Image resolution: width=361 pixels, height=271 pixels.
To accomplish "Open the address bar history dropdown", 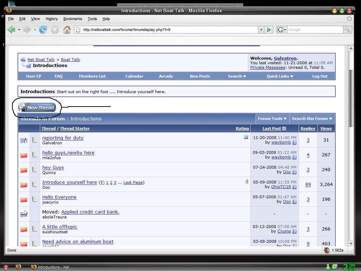I will pyautogui.click(x=261, y=30).
